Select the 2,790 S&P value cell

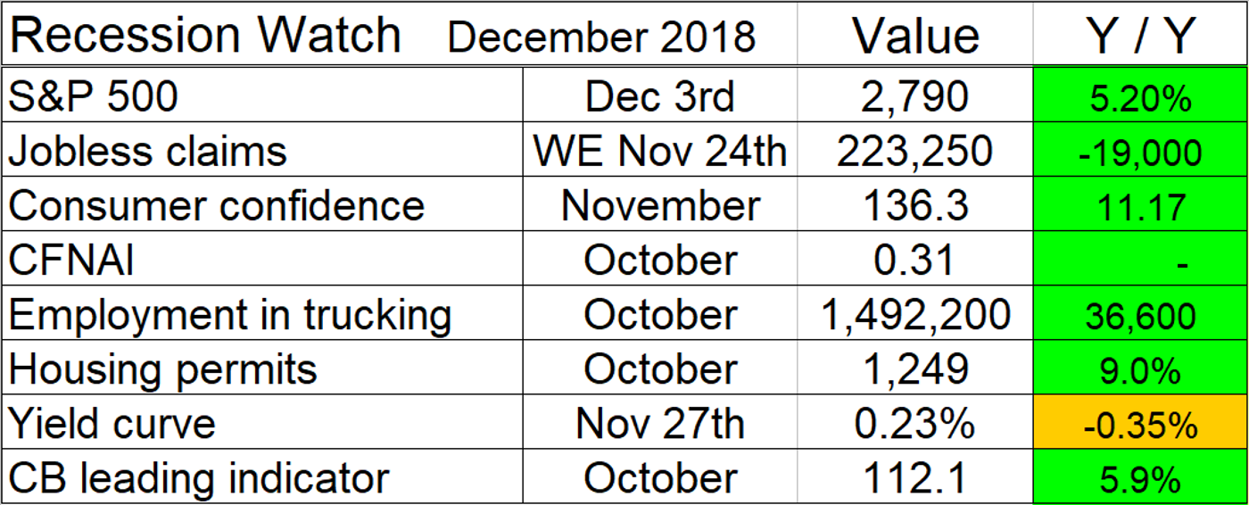(915, 96)
